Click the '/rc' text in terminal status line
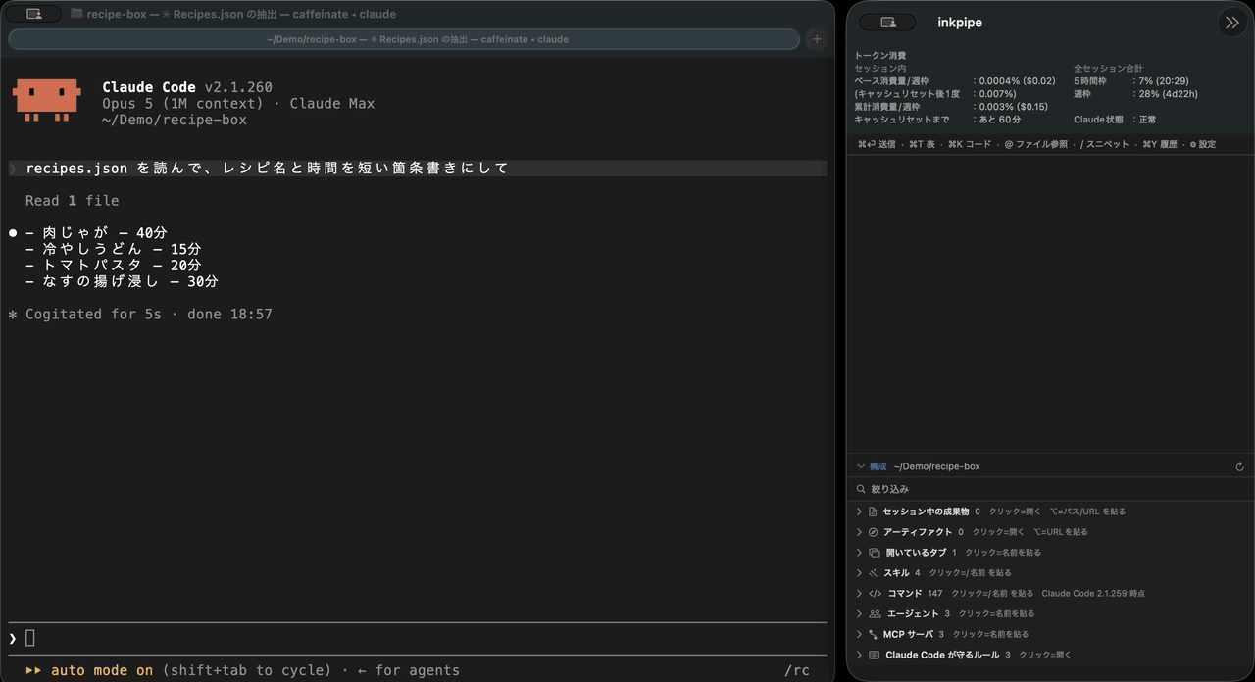Image resolution: width=1255 pixels, height=682 pixels. pos(797,670)
